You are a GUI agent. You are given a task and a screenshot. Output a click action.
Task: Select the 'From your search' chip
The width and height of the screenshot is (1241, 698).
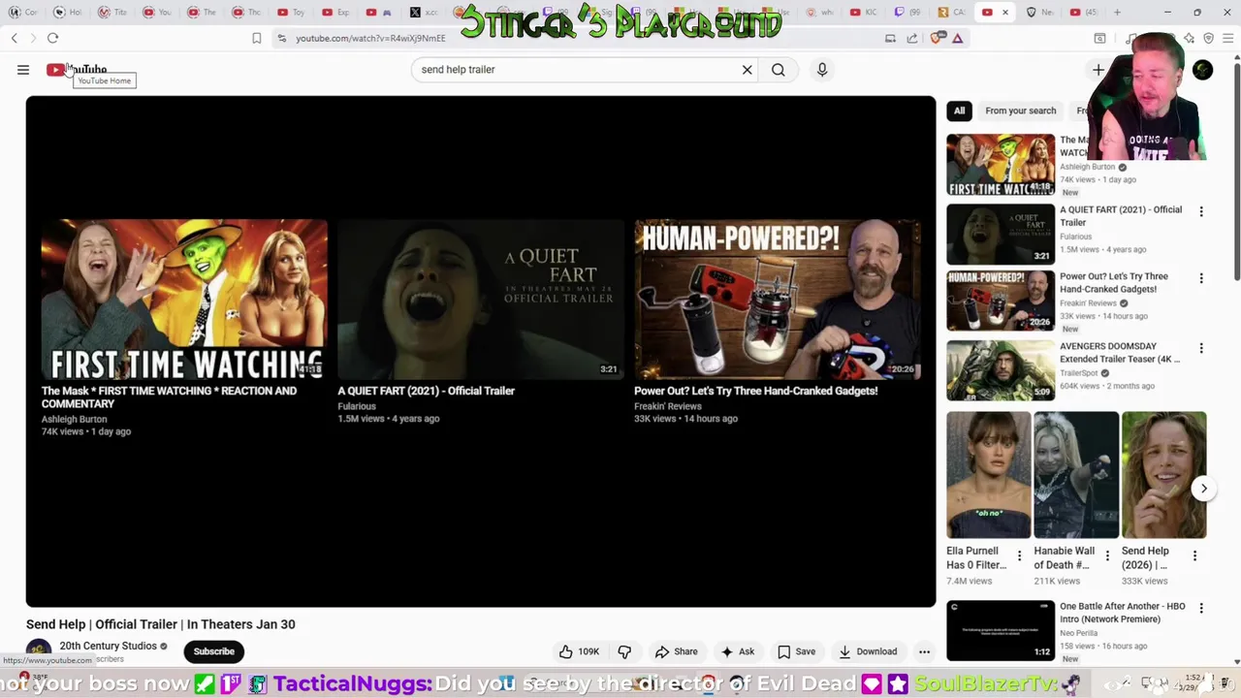point(1020,111)
